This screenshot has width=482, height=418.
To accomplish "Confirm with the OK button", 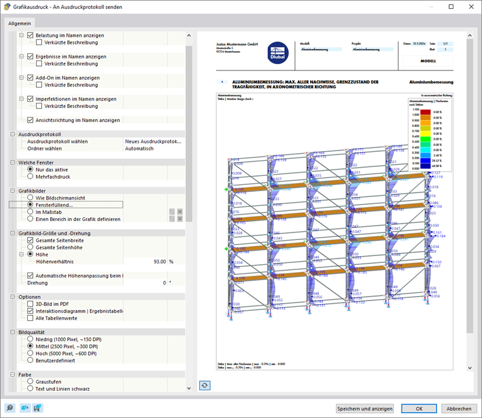I will point(419,408).
